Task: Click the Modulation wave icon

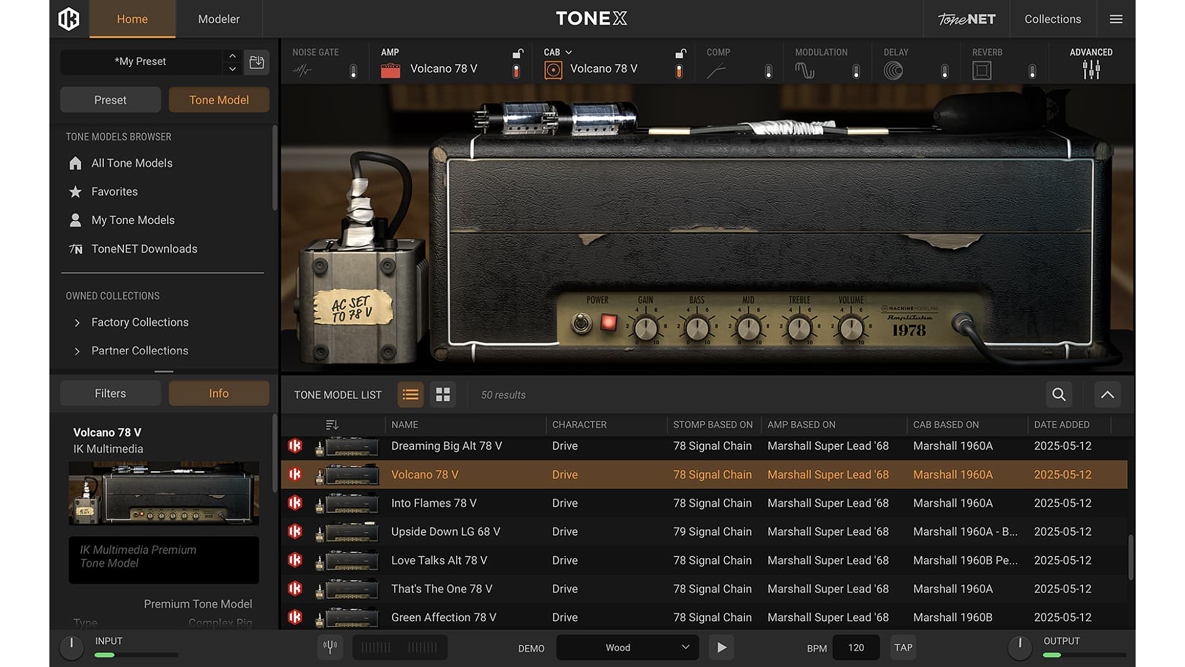Action: [x=805, y=70]
